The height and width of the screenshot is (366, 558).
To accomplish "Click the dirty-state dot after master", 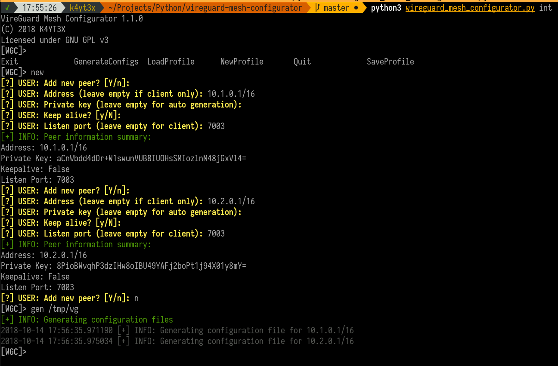I will [x=356, y=8].
